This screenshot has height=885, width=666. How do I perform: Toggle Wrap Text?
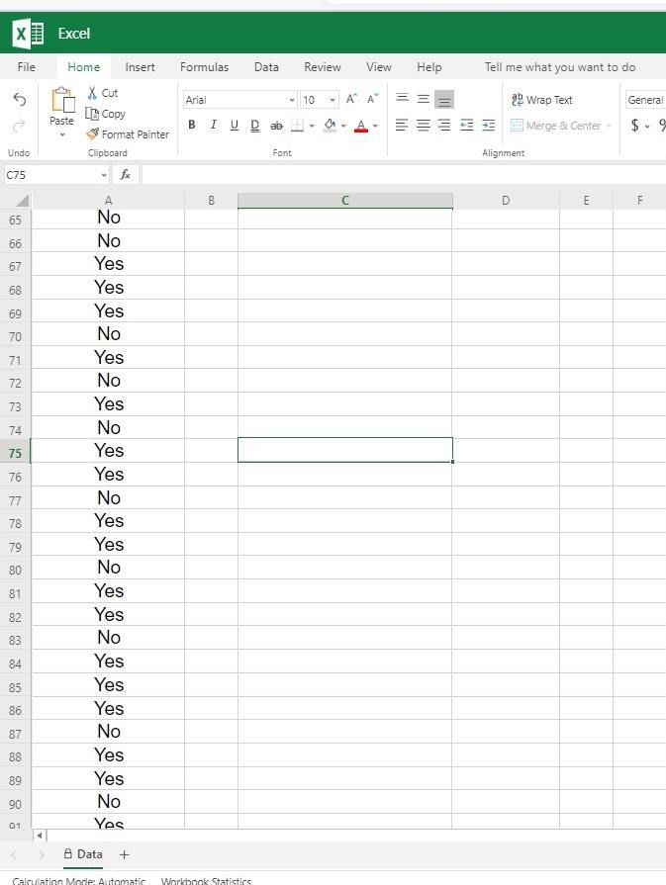click(x=541, y=100)
